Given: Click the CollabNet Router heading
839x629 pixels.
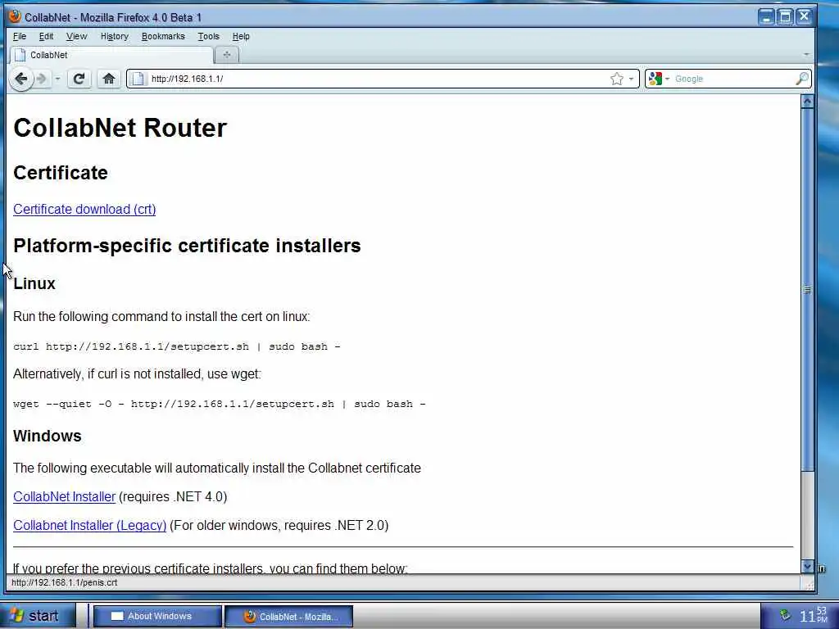Looking at the screenshot, I should click(120, 128).
